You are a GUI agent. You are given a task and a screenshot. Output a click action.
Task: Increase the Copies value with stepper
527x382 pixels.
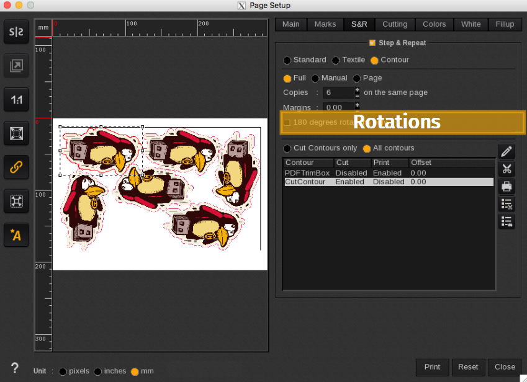(x=358, y=90)
